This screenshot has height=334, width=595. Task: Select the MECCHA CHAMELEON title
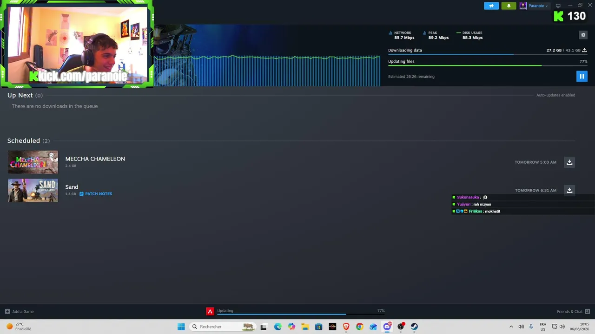click(95, 159)
